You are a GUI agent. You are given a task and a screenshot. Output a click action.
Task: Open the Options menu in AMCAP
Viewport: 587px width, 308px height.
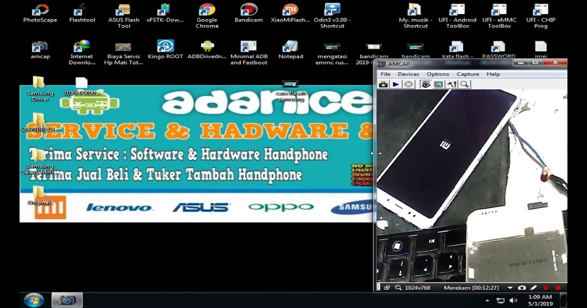tap(438, 74)
